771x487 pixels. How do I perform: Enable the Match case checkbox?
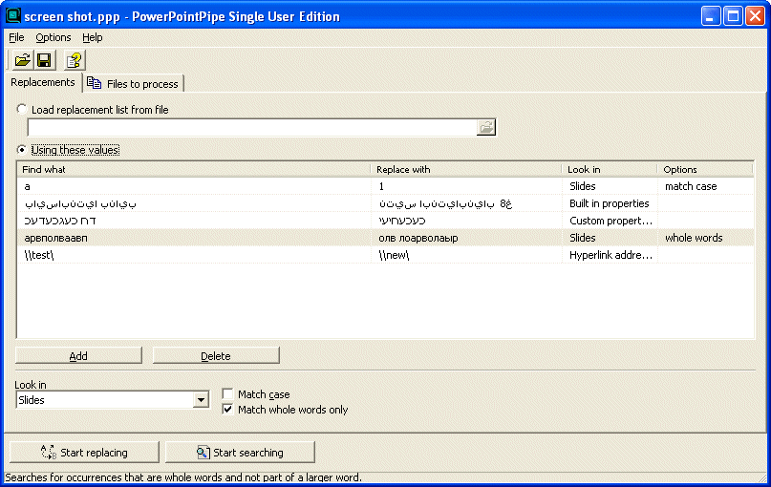pyautogui.click(x=227, y=393)
